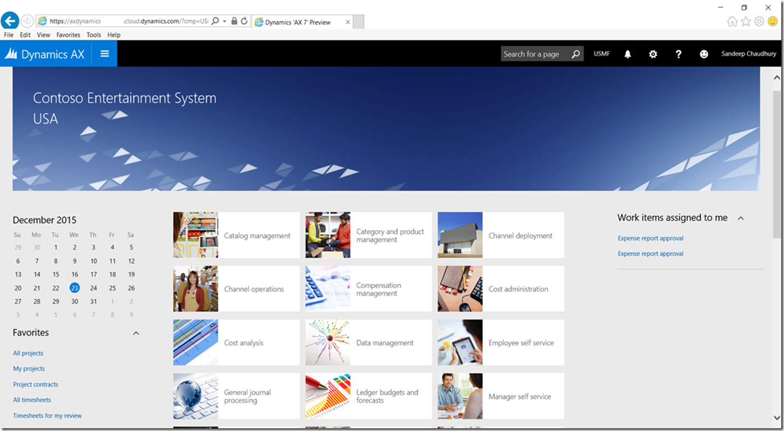Viewport: 784px width, 431px height.
Task: Open the General journal processing tile
Action: point(236,396)
